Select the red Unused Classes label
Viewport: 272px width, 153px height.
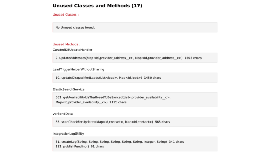(66, 15)
